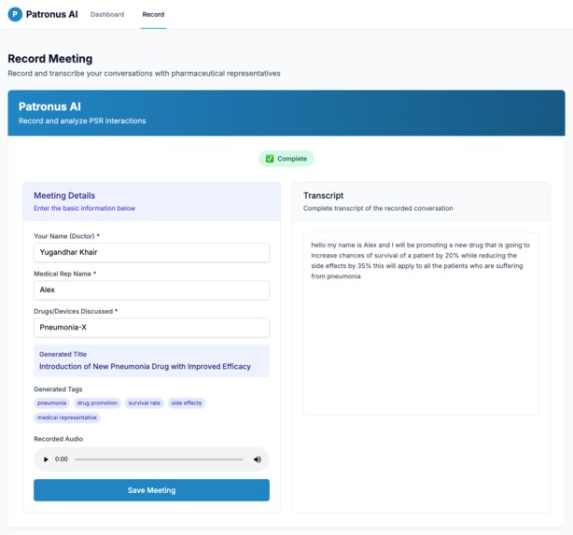Screen dimensions: 573x535
Task: Click the Complete status badge text
Action: (x=292, y=159)
